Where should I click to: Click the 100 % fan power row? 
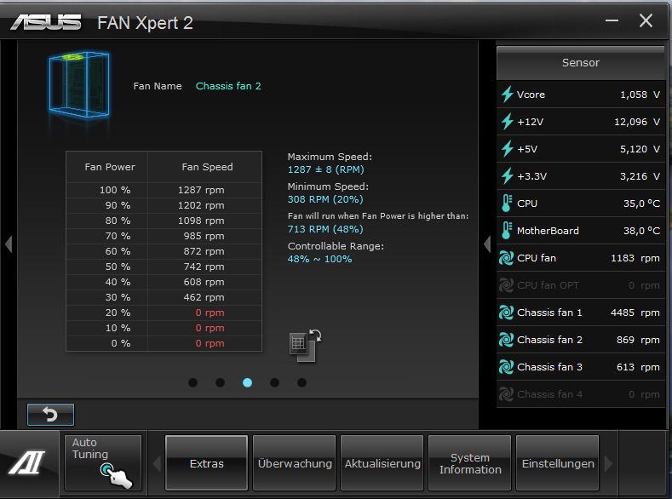coord(164,190)
